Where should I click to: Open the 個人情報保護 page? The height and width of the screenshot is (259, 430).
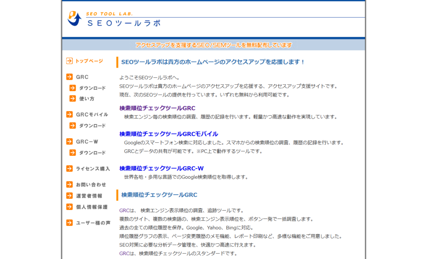[x=92, y=207]
